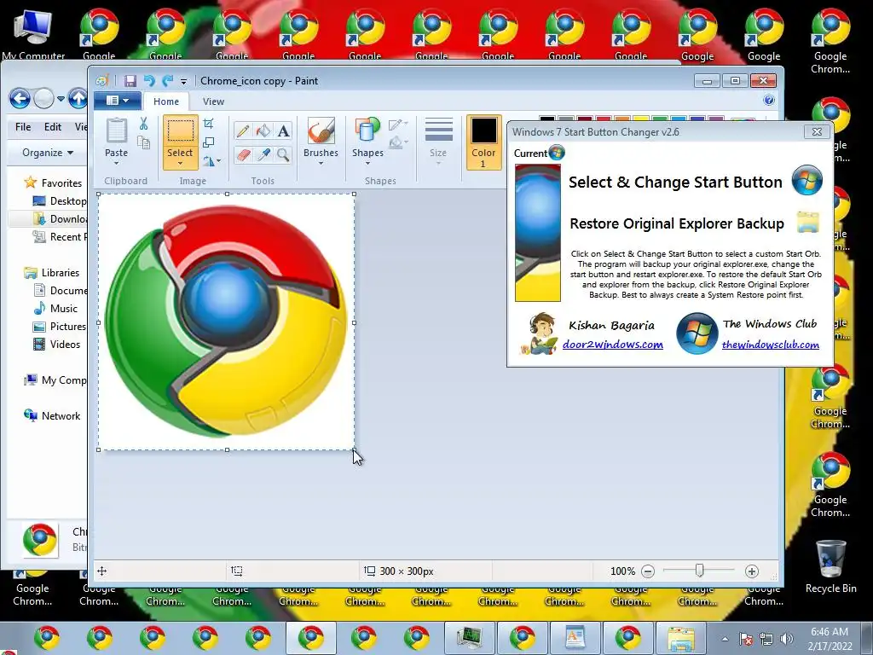This screenshot has width=873, height=655.
Task: Click the volume speaker icon in the system tray
Action: 787,639
